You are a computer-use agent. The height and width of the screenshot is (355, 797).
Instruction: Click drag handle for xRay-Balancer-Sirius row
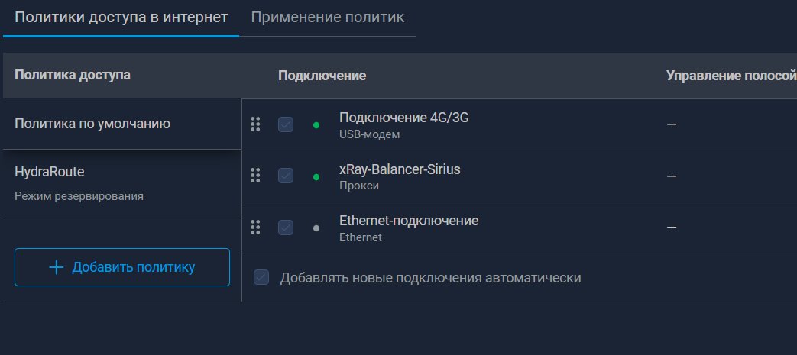pos(256,176)
